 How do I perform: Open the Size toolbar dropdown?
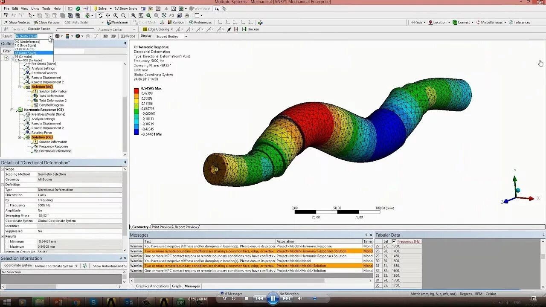418,22
